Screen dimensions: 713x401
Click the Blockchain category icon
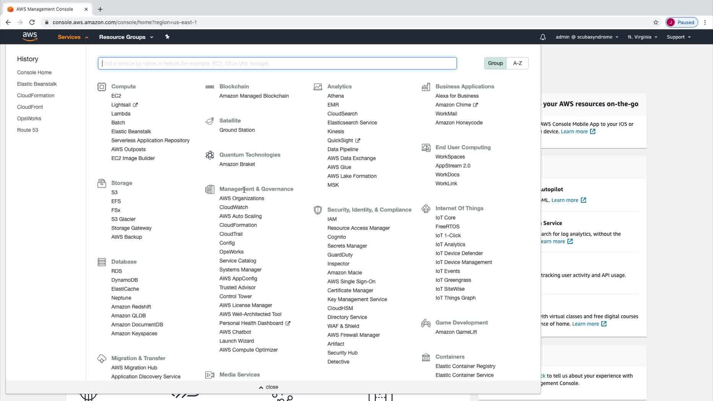[x=210, y=87]
